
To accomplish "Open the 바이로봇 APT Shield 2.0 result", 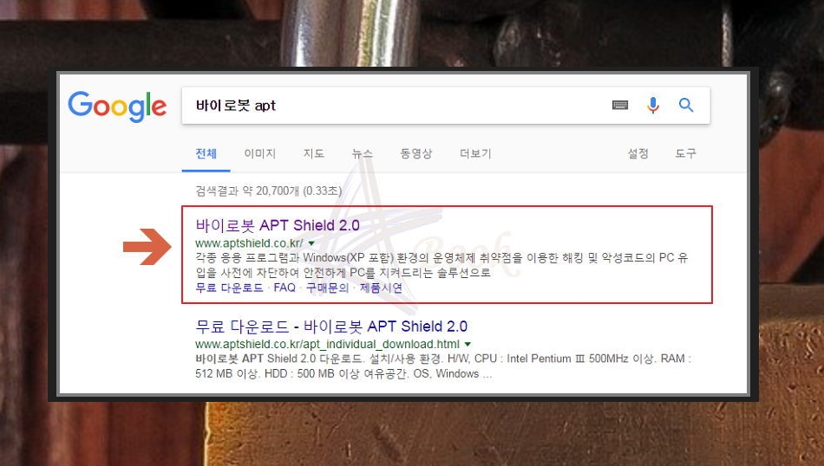I will 278,225.
